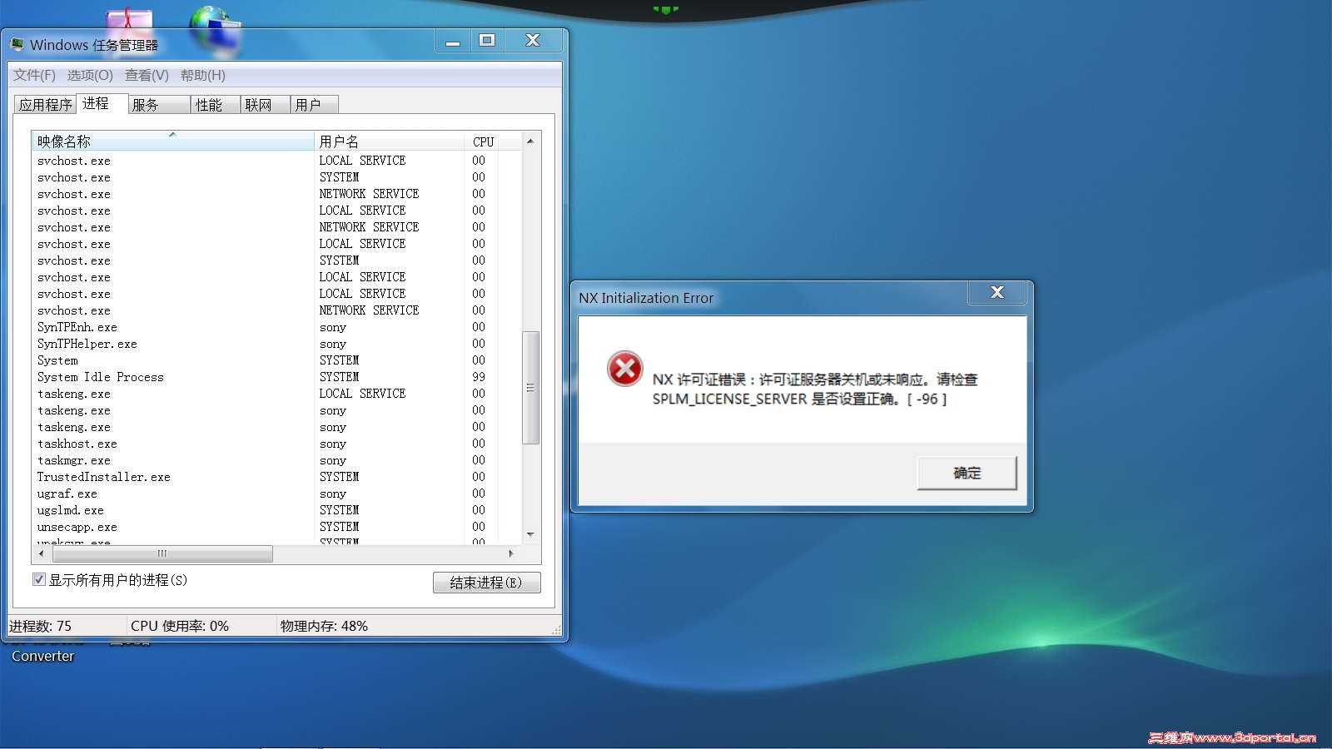Open the 文件(F) menu
The image size is (1332, 749).
pyautogui.click(x=34, y=75)
